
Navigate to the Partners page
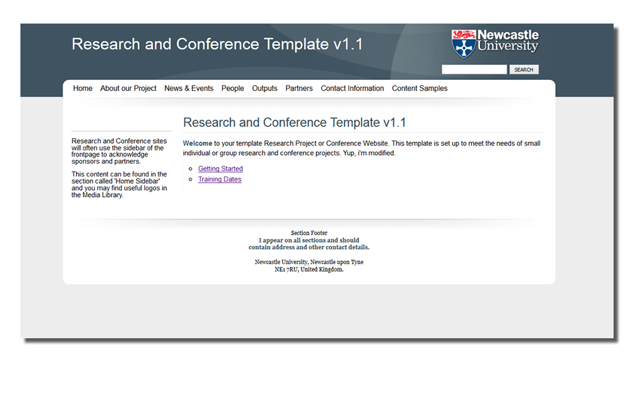pos(299,89)
